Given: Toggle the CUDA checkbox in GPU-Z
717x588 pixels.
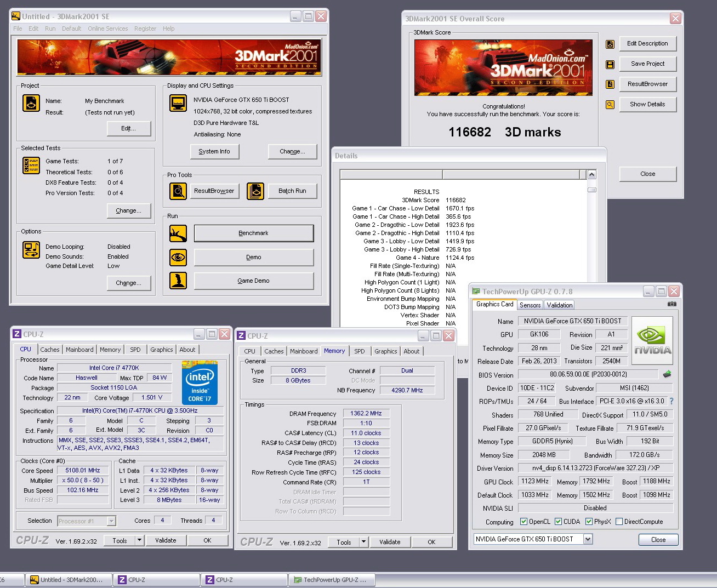Looking at the screenshot, I should pyautogui.click(x=558, y=522).
